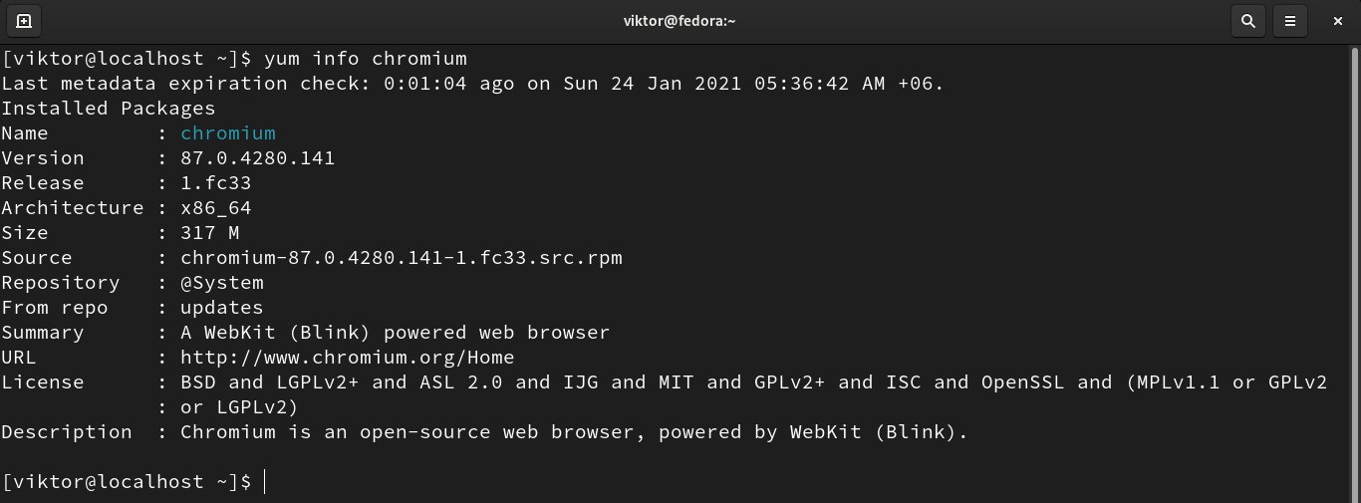This screenshot has height=503, width=1361.
Task: Open the chromium.org Home URL
Action: point(347,358)
